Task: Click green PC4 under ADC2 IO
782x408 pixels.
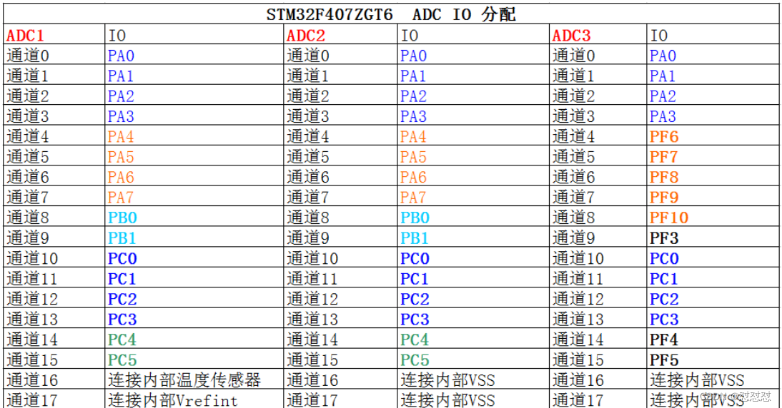Action: 415,340
